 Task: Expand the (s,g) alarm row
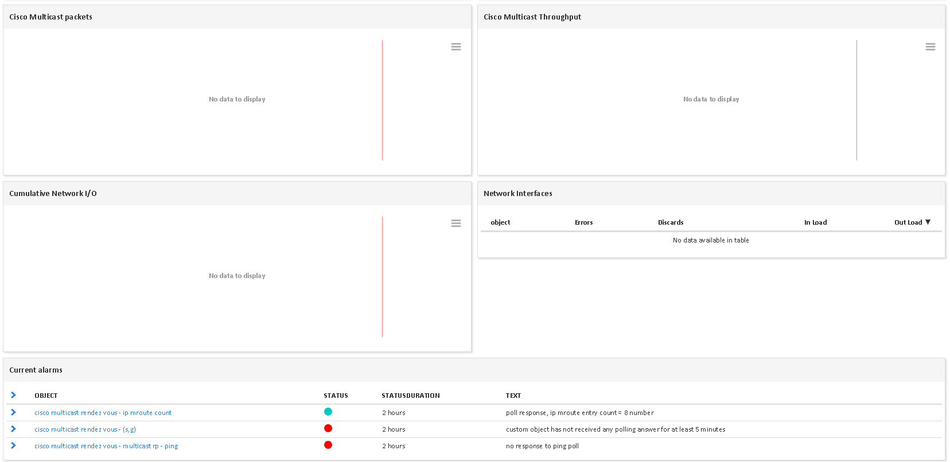coord(13,429)
